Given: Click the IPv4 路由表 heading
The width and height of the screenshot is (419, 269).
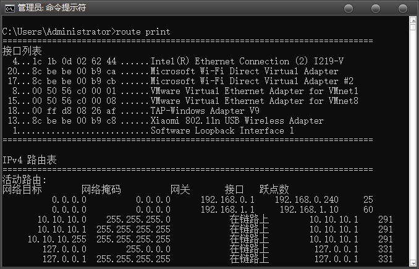Looking at the screenshot, I should 30,160.
